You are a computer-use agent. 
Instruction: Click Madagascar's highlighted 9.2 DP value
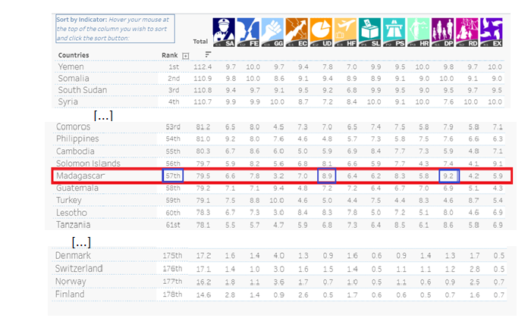pos(448,176)
